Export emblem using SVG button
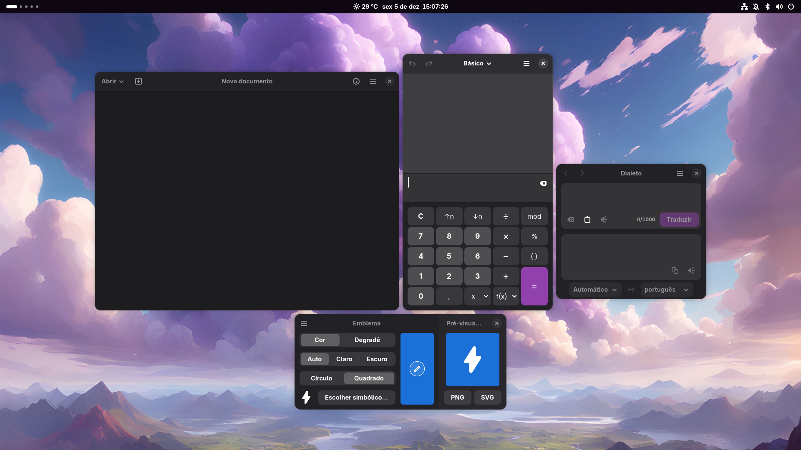The image size is (801, 450). click(487, 397)
